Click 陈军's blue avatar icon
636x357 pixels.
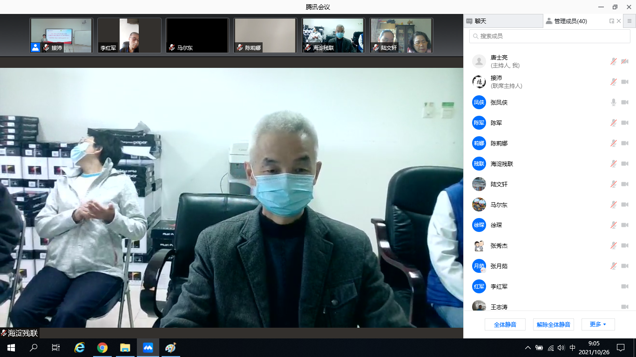tap(479, 123)
